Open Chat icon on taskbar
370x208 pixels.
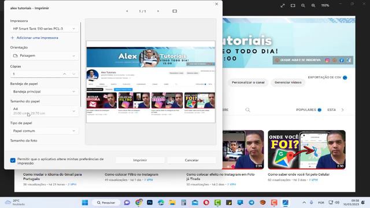(x=127, y=203)
